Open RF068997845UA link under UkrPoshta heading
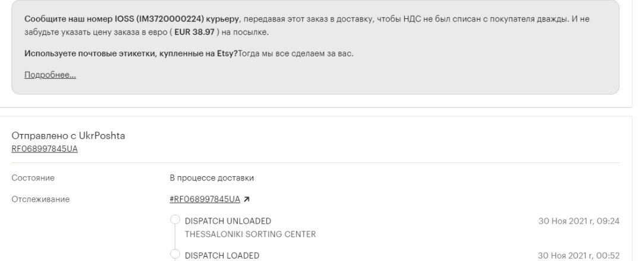Screen dimensions: 642x261 tap(45, 149)
